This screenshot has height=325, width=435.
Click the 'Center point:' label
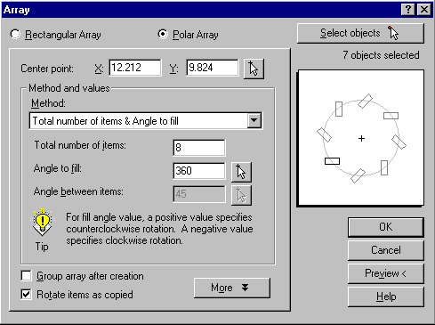click(x=47, y=69)
